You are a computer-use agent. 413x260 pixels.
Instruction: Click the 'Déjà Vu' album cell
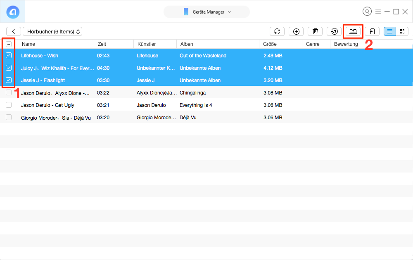point(188,117)
